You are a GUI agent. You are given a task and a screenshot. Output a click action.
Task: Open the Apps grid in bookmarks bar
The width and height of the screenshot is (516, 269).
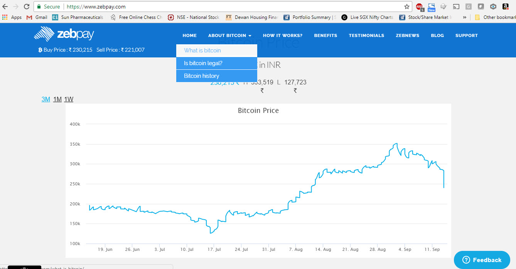[x=12, y=17]
